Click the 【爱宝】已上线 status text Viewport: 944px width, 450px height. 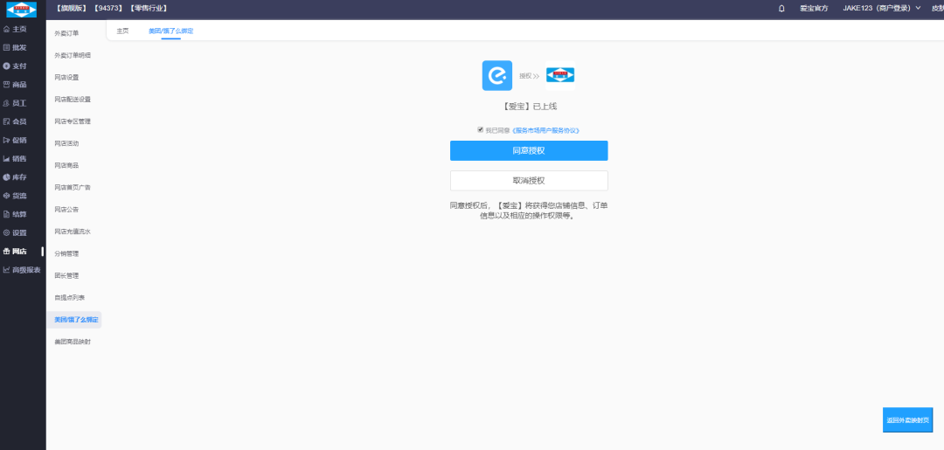click(x=529, y=107)
